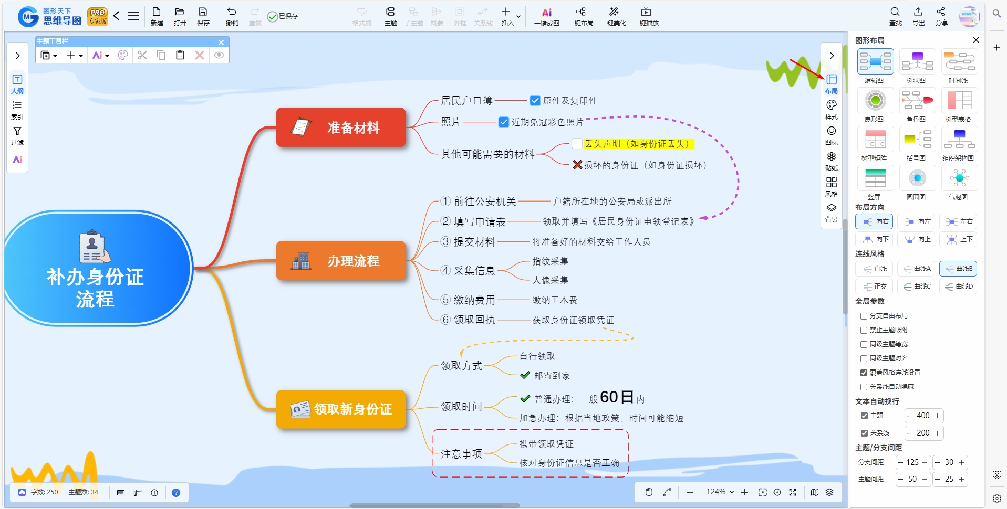The height and width of the screenshot is (509, 1007).
Task: Expand the left sidebar chevron
Action: pyautogui.click(x=17, y=56)
